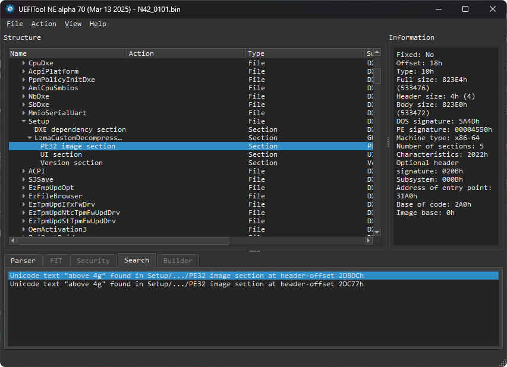Close the UEFITool window

(493, 9)
